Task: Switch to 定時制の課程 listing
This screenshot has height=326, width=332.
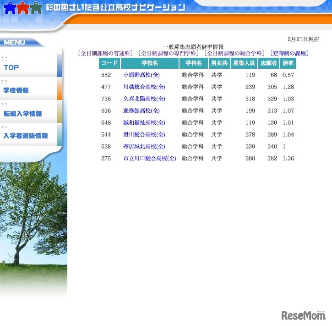Action: pos(289,53)
